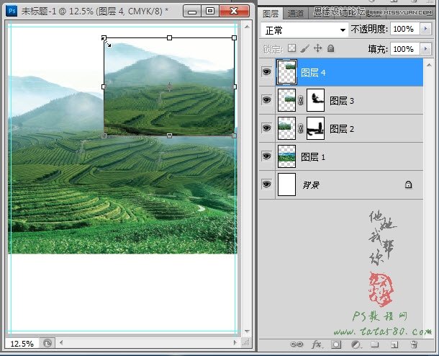Open the layer style fx menu
This screenshot has height=356, width=439.
317,344
